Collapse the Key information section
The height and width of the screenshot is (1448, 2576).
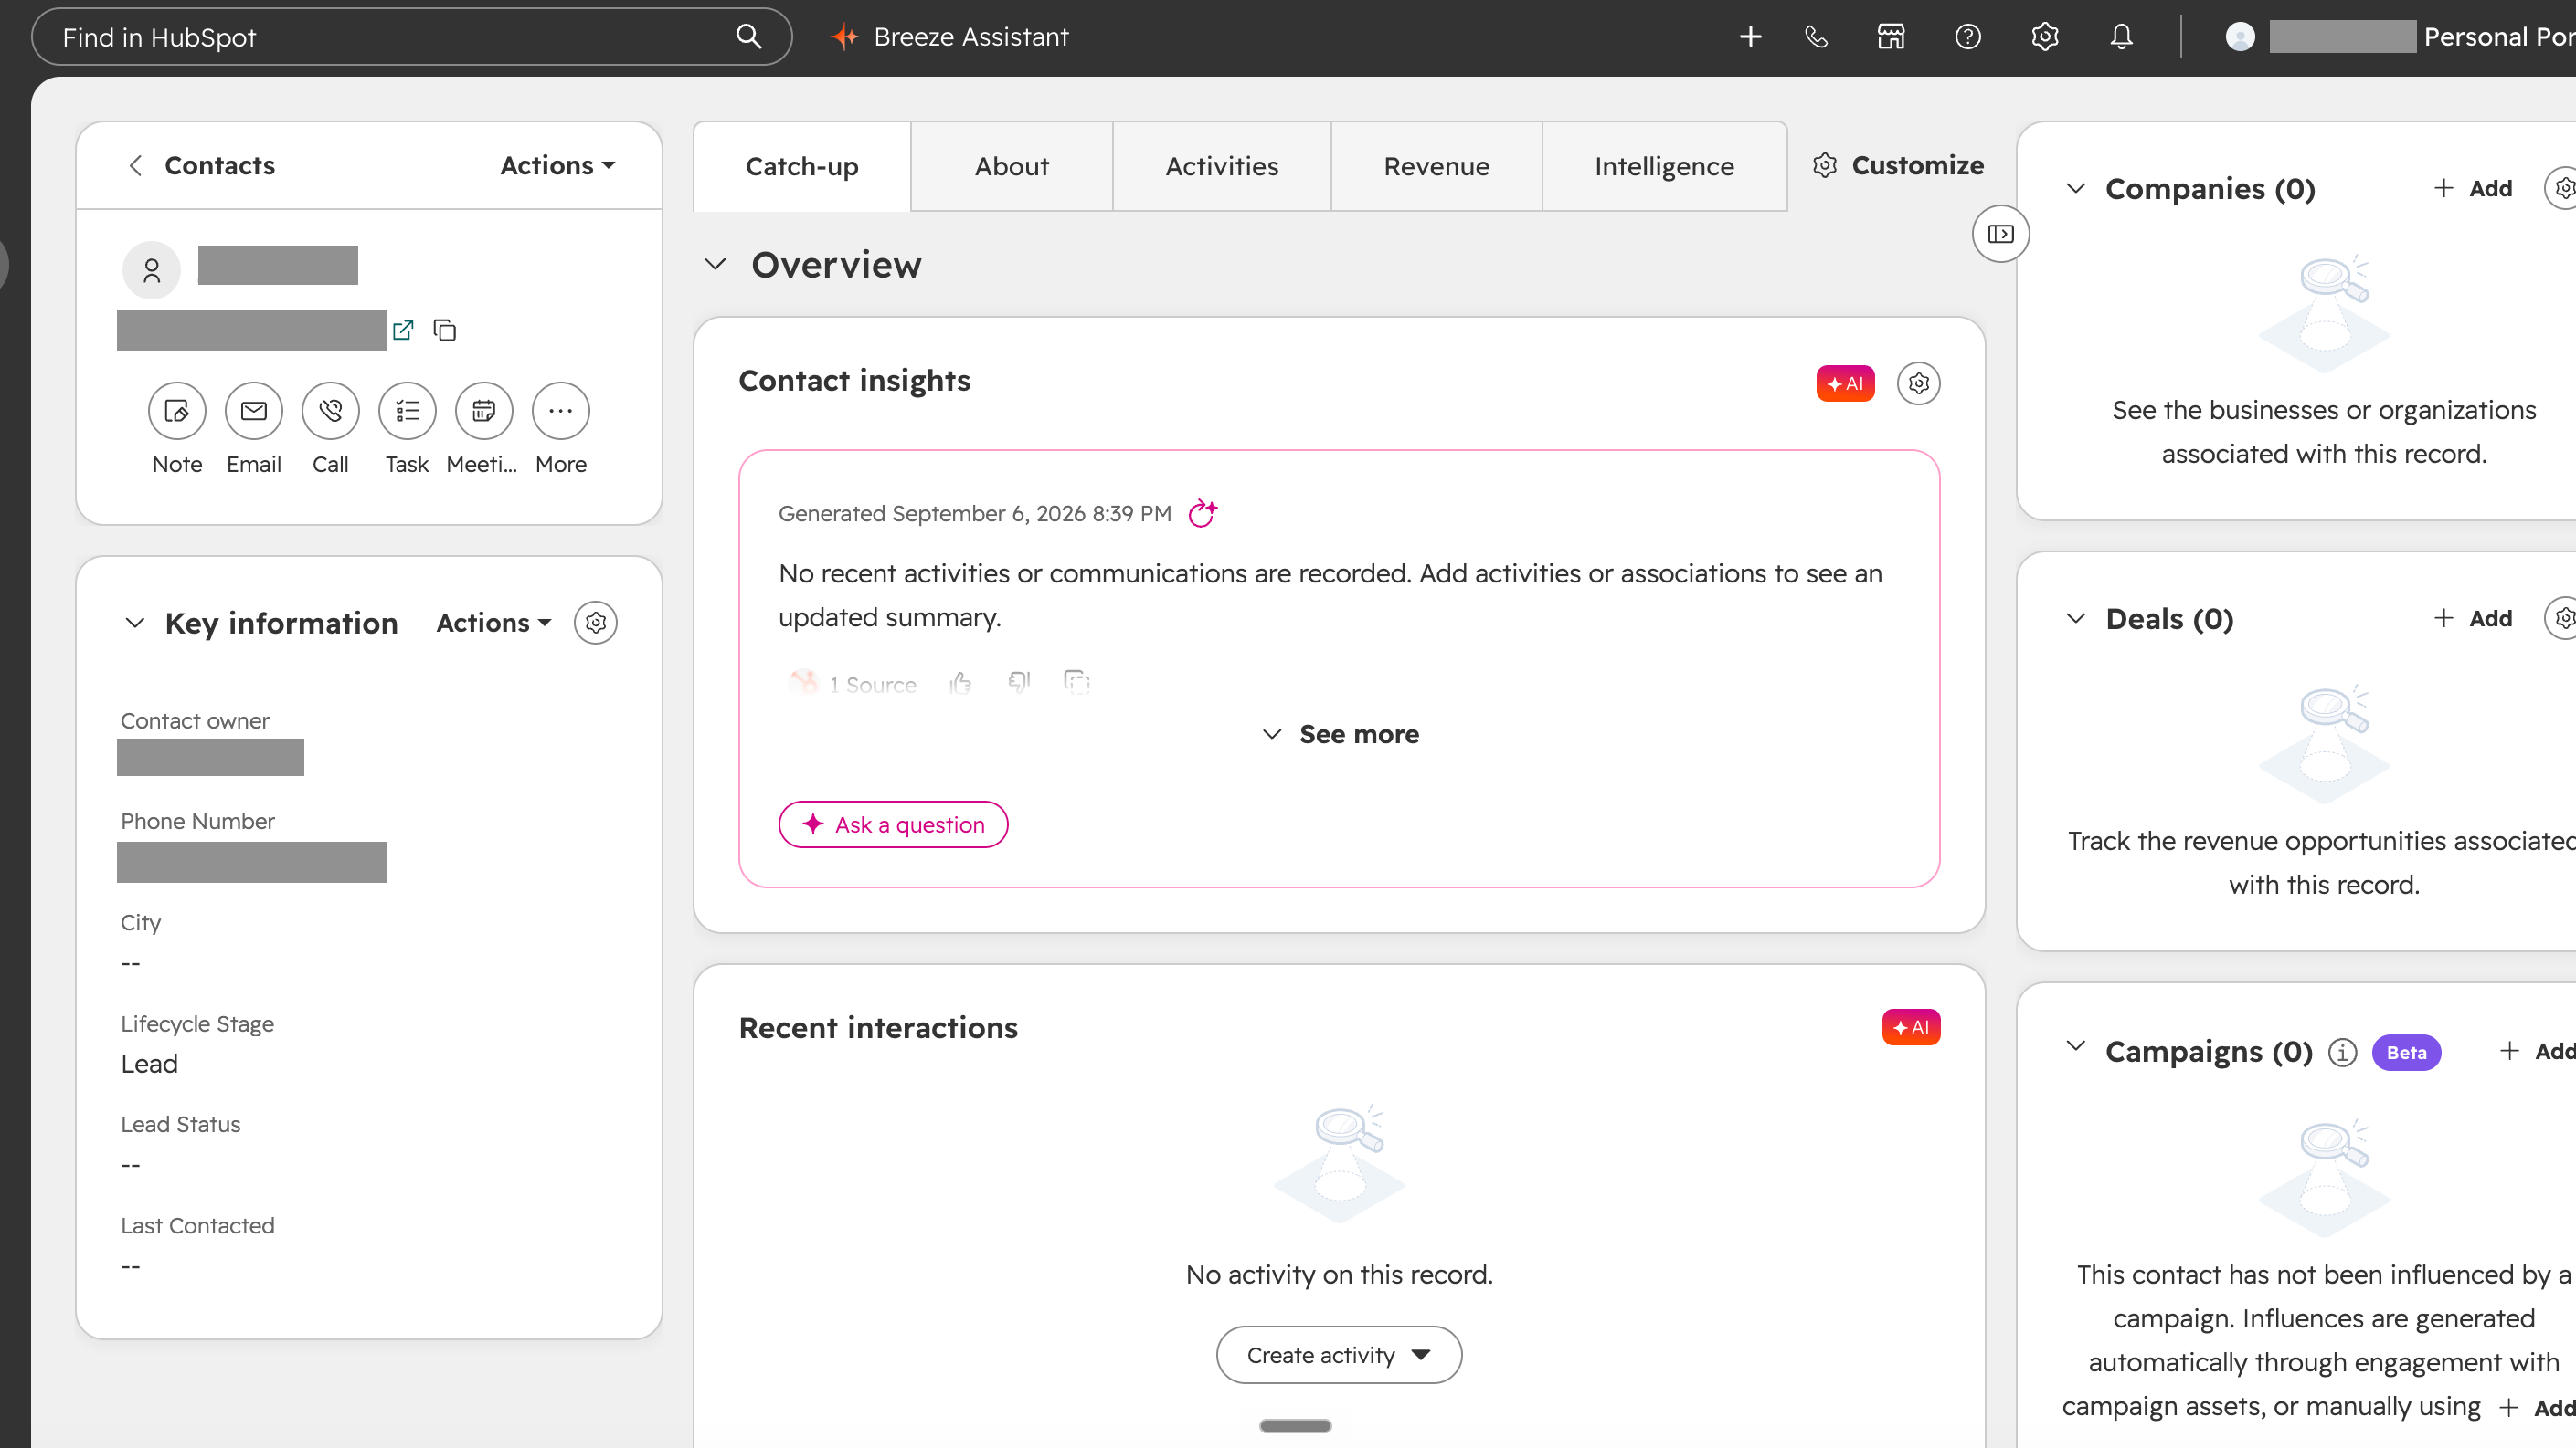(135, 623)
